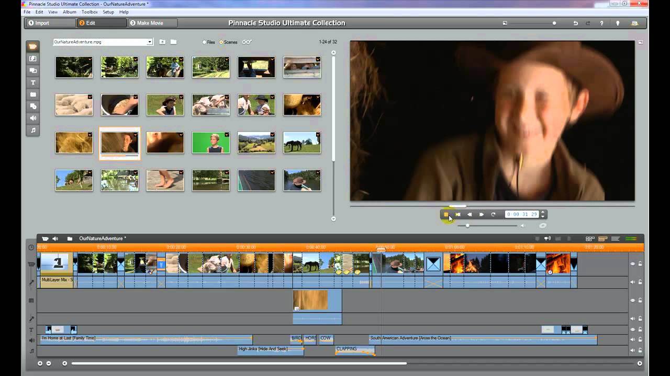This screenshot has height=376, width=670.
Task: Open the Toolbox menu
Action: click(90, 12)
